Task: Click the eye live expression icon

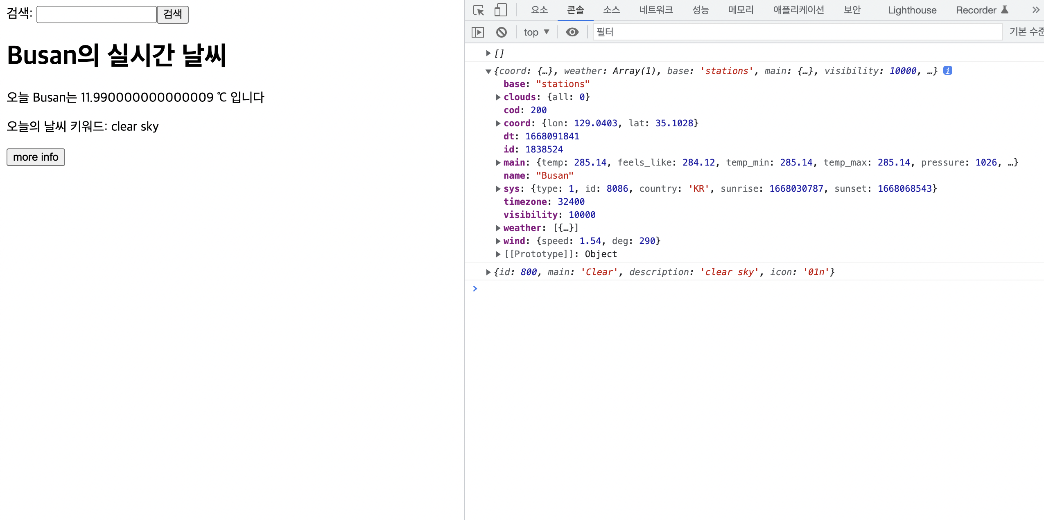Action: (x=572, y=32)
